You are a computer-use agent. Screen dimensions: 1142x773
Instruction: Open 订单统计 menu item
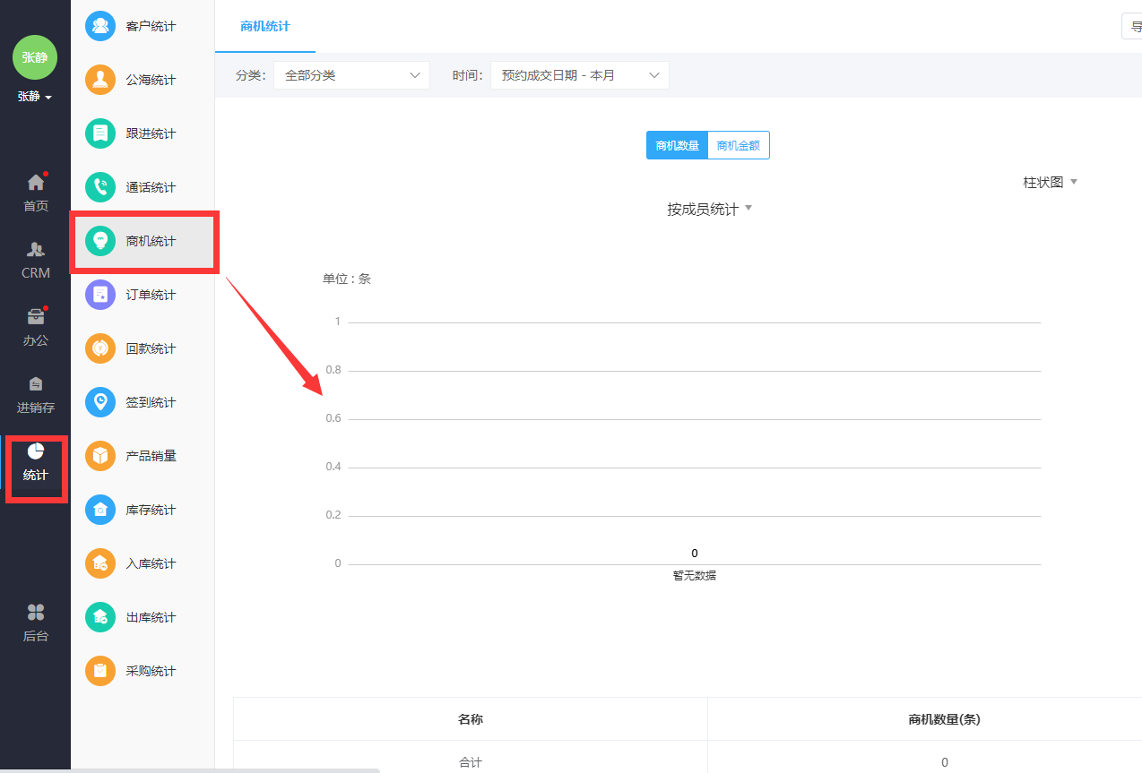click(143, 295)
